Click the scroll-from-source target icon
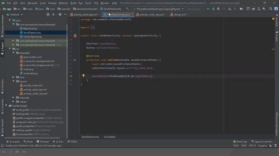 [48, 14]
